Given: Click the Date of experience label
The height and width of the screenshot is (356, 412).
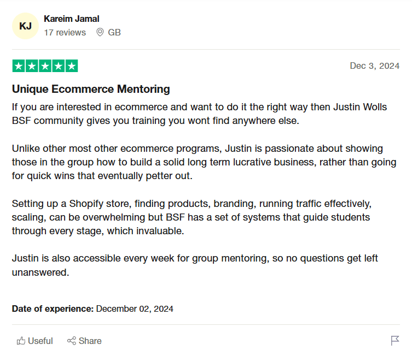Looking at the screenshot, I should pyautogui.click(x=53, y=309).
